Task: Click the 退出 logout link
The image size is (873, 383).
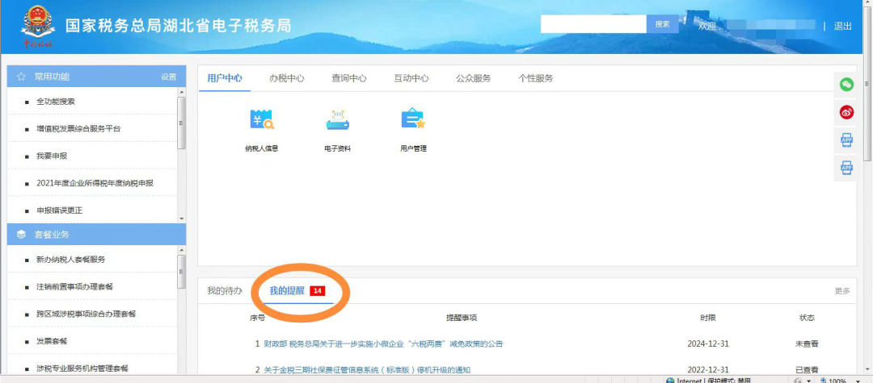Action: (x=843, y=26)
